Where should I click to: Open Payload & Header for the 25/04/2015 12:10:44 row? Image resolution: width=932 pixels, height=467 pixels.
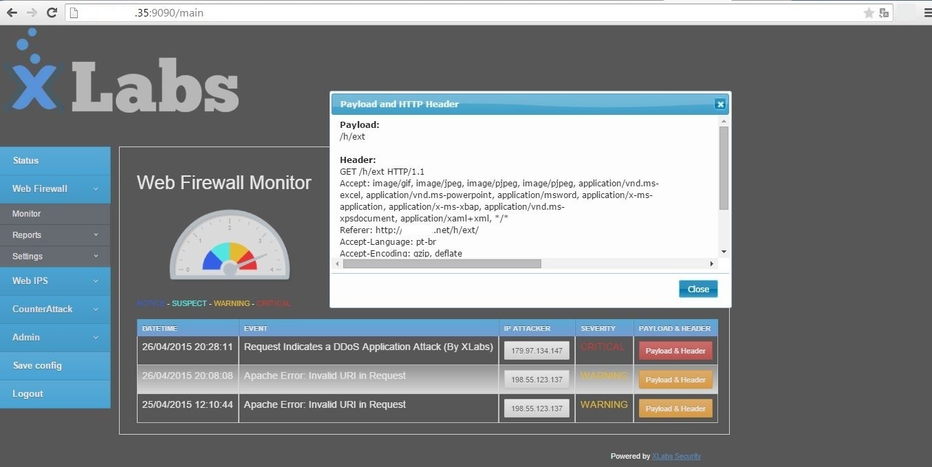pyautogui.click(x=675, y=409)
